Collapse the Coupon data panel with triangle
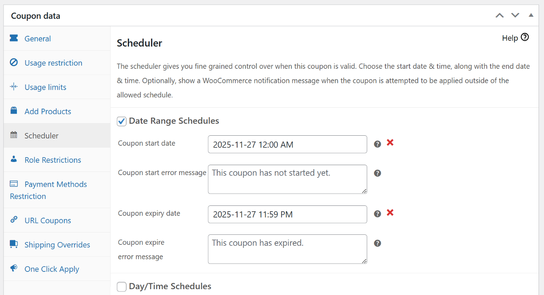The image size is (544, 295). click(531, 15)
